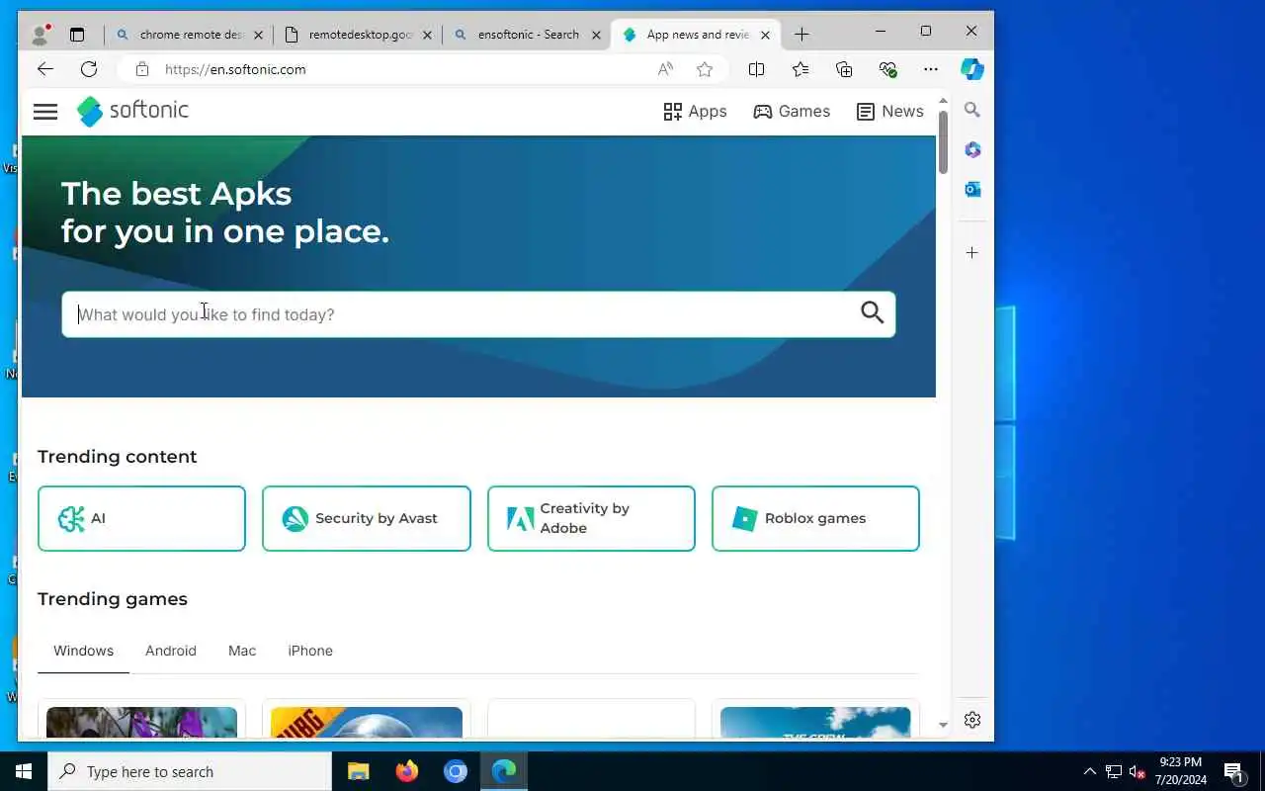Select the Mac trending games tab
Viewport: 1265px width, 791px height.
[x=242, y=651]
